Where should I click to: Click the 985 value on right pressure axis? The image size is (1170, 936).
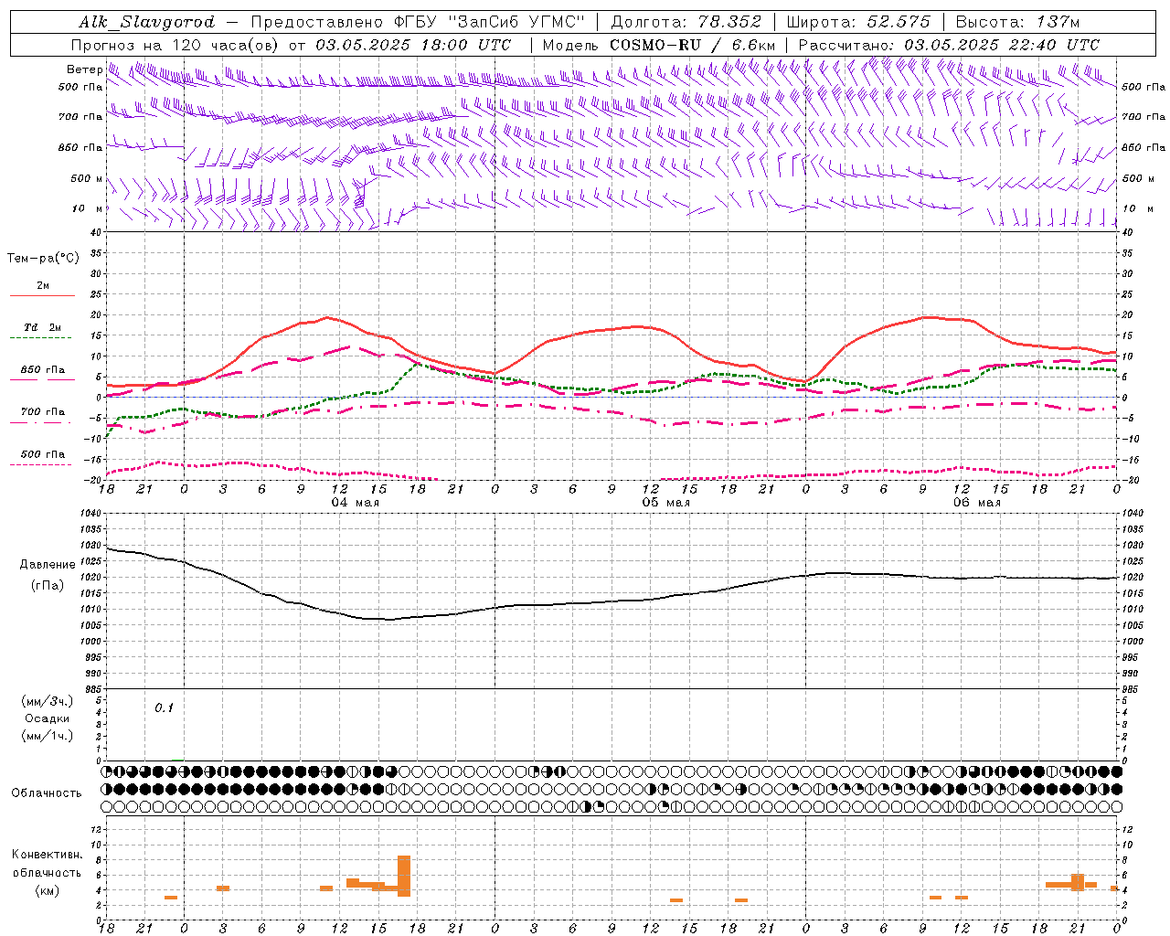(x=1132, y=689)
